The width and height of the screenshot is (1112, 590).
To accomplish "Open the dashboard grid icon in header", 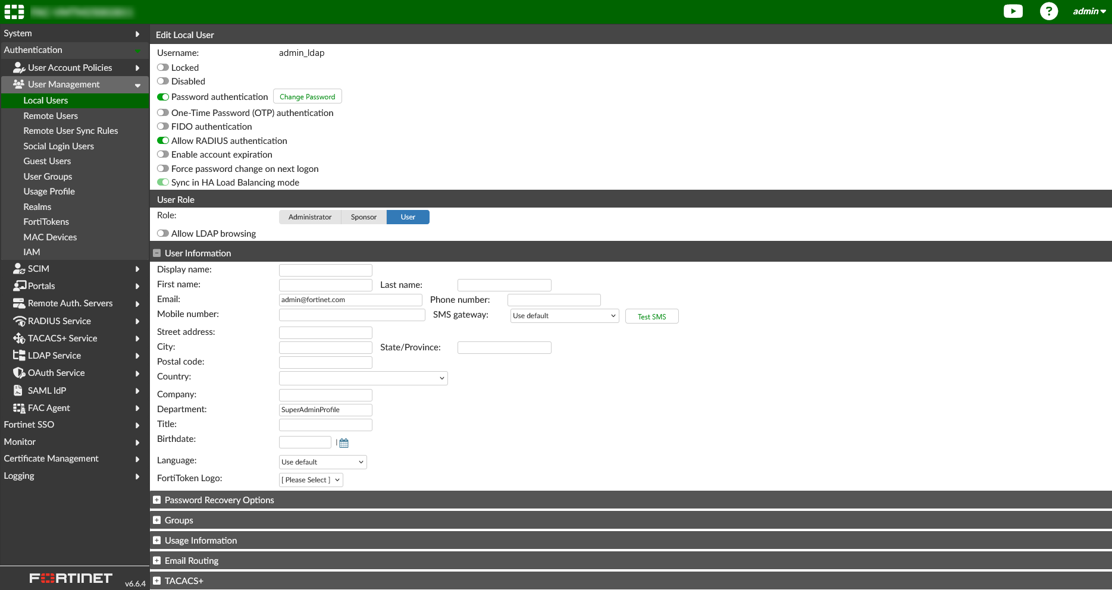I will click(x=14, y=11).
